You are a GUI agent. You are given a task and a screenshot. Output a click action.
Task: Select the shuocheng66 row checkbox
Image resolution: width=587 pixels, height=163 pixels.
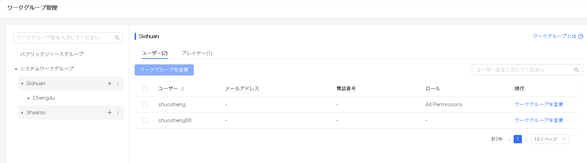[x=145, y=120]
